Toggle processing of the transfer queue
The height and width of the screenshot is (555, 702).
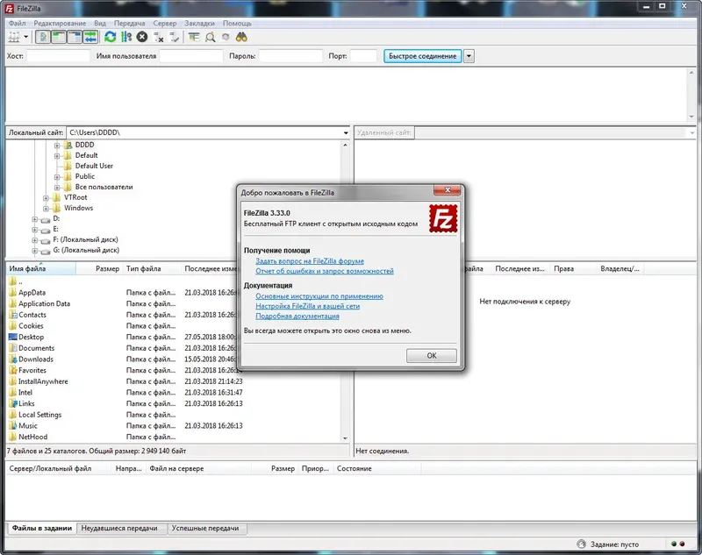(126, 37)
